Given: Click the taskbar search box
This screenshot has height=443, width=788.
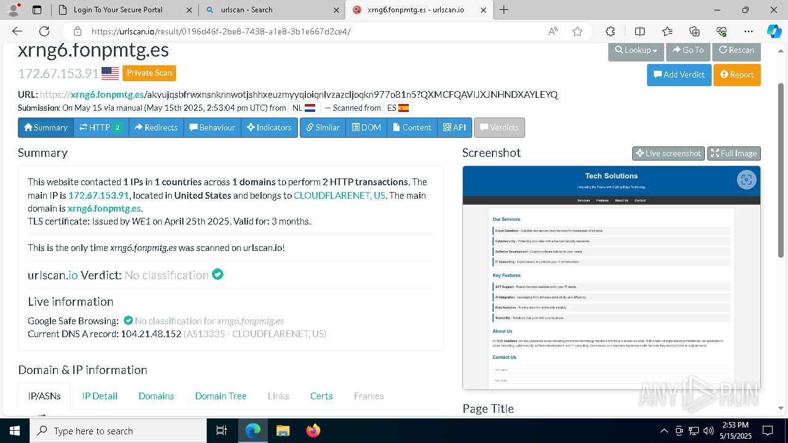Looking at the screenshot, I should coord(118,431).
